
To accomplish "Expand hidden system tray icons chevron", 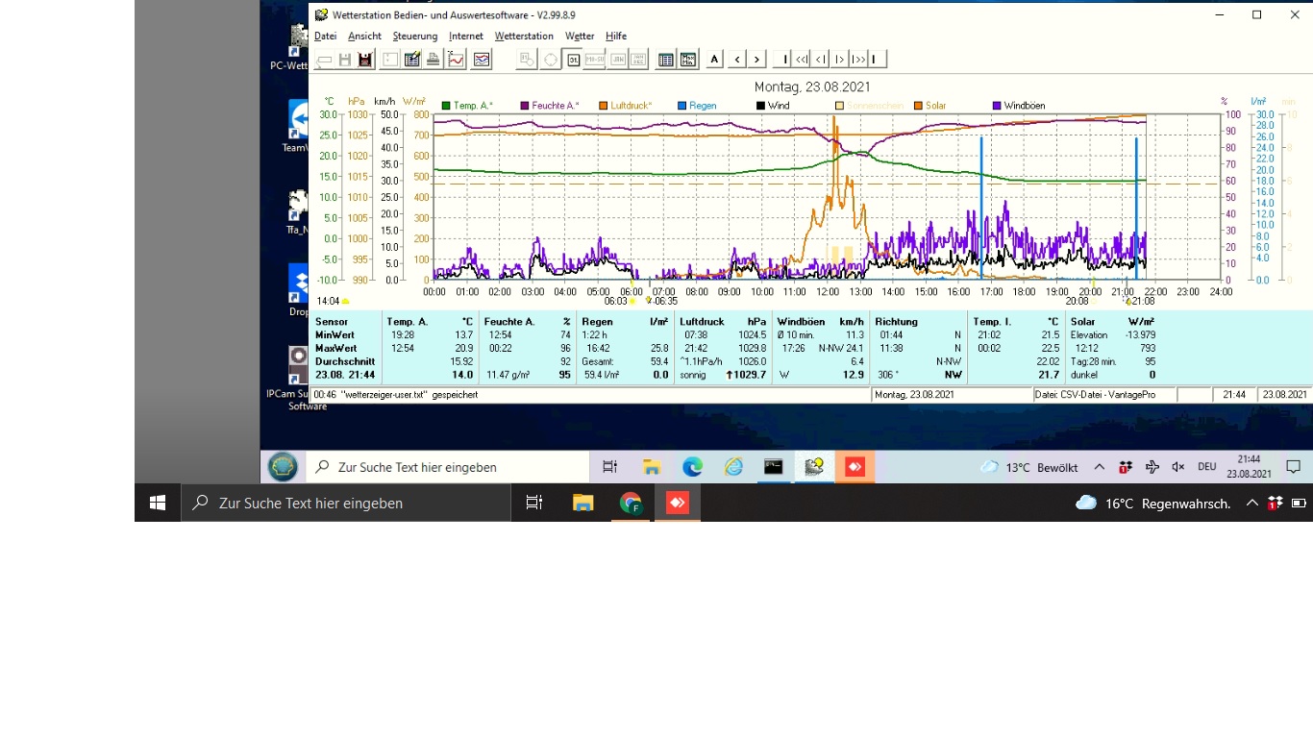I will 1251,503.
